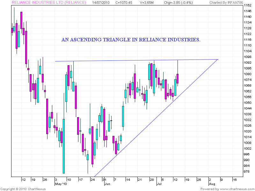The width and height of the screenshot is (255, 191).
Task: Click the rising blue support trendline
Action: [x=156, y=118]
